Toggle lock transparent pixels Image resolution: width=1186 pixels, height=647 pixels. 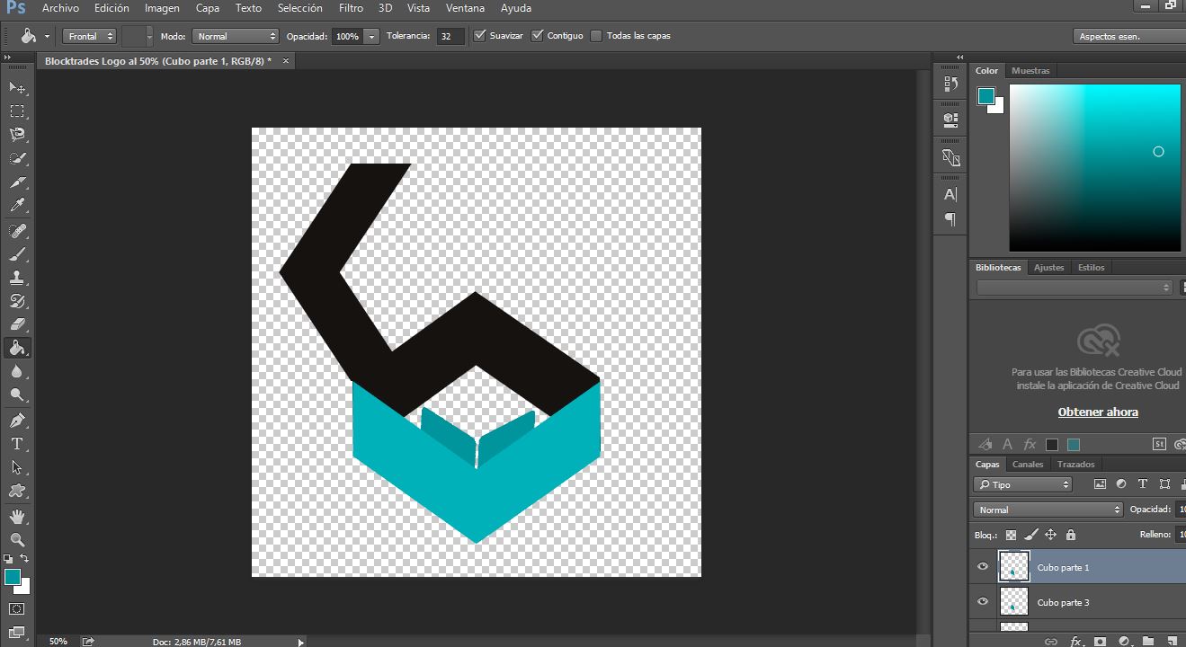(x=1012, y=535)
